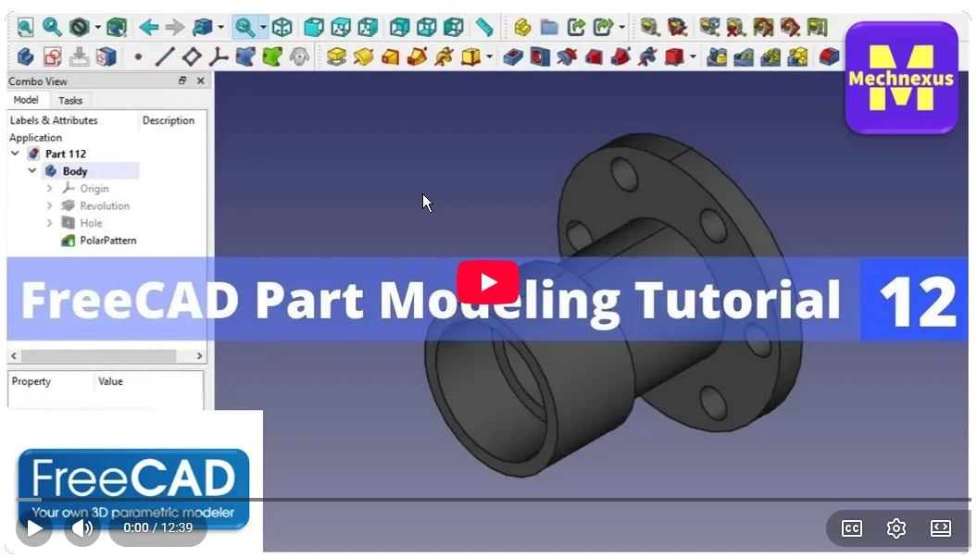Expand the Revolution tree node

[50, 205]
